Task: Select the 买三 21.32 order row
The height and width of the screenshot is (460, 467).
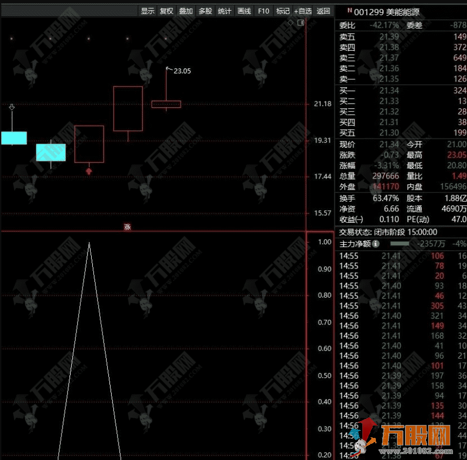Action: click(403, 112)
